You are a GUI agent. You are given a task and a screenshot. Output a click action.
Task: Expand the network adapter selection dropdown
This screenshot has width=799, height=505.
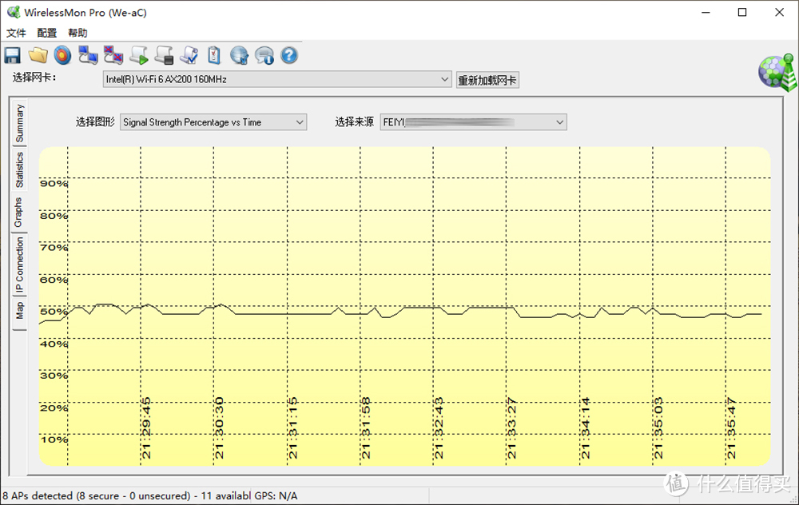[x=445, y=80]
